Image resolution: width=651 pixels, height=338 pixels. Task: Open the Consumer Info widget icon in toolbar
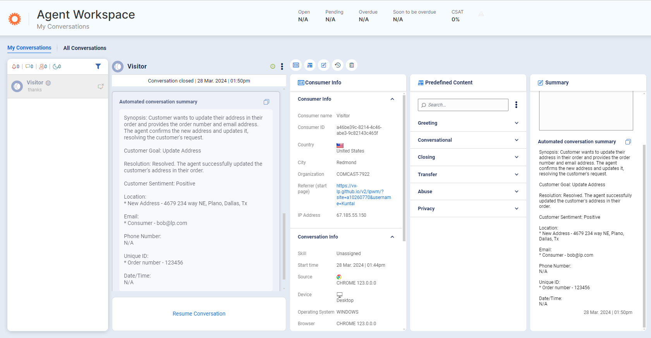click(296, 65)
